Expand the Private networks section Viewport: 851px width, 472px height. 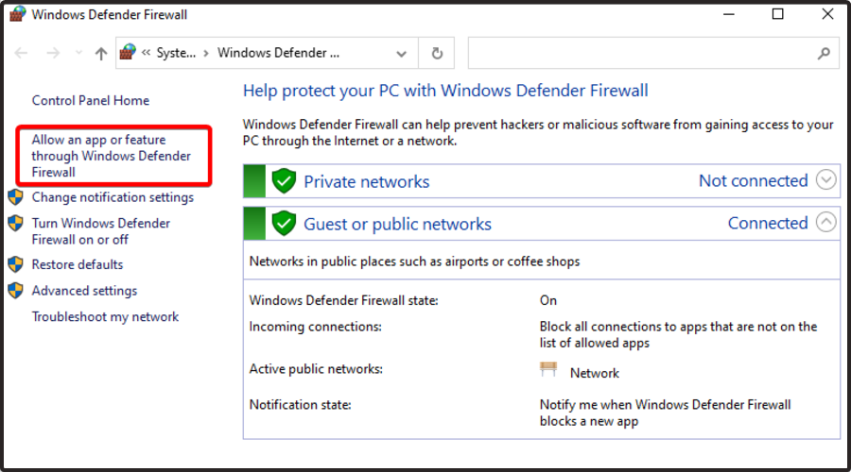825,179
